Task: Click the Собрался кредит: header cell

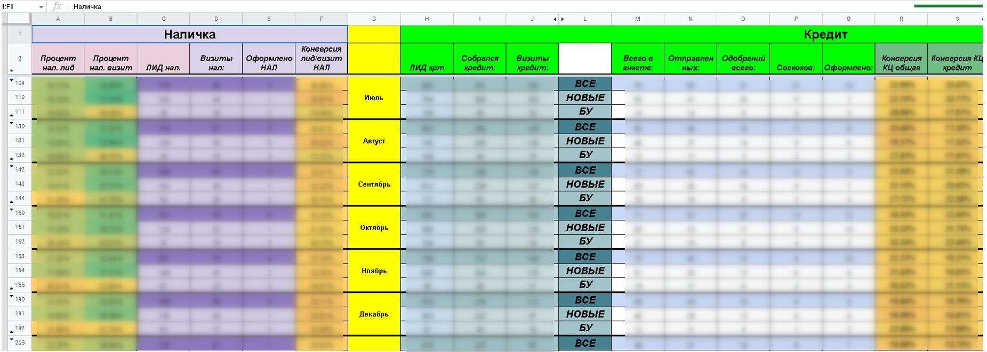Action: point(479,59)
